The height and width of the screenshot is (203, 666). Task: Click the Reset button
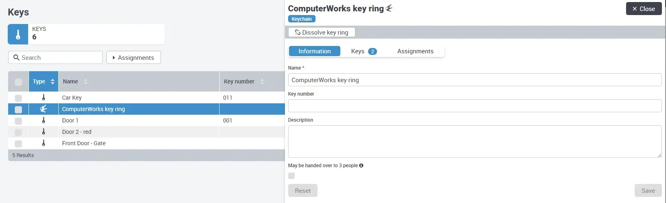(303, 190)
